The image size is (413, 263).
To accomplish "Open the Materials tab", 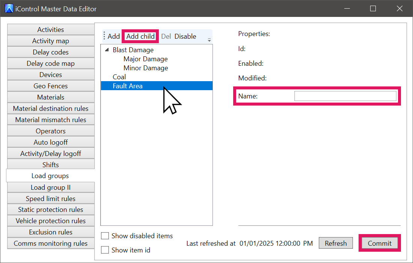I will (51, 97).
